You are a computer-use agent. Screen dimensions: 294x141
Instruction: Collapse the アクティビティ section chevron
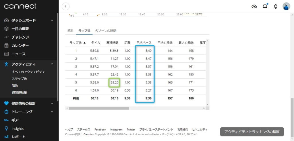tap(52, 64)
